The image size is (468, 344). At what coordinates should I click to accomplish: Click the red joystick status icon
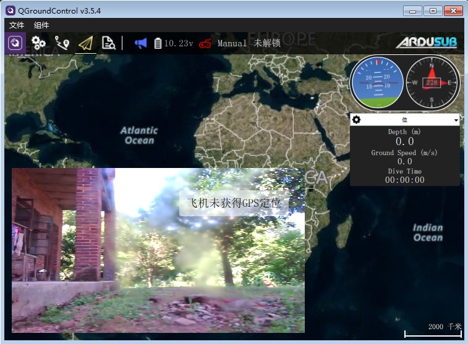pos(205,43)
